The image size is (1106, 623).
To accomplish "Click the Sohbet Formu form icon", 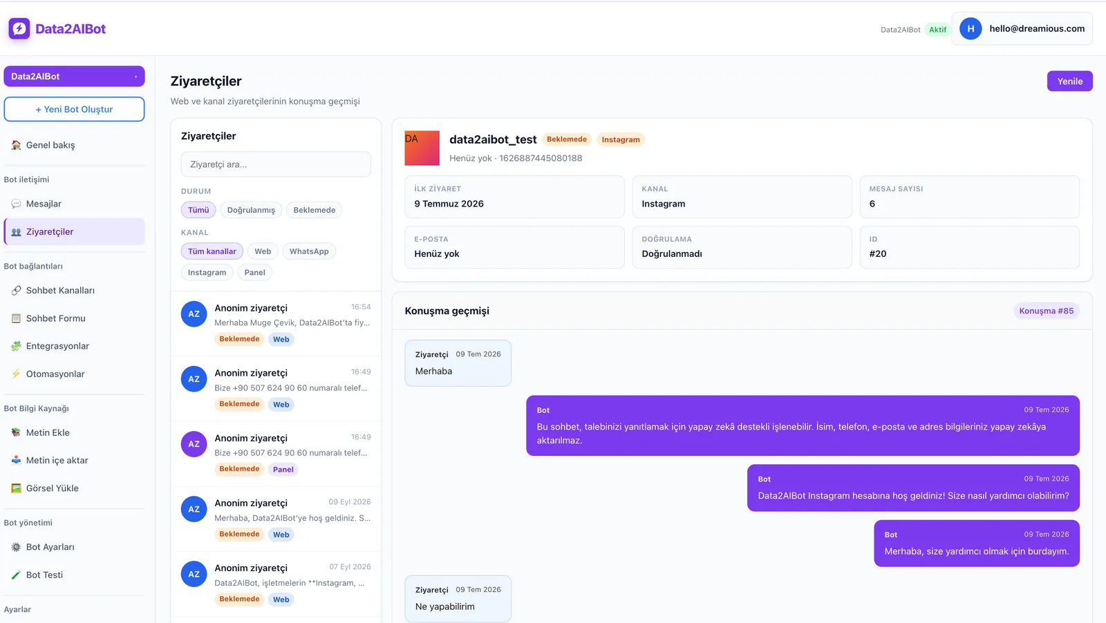I will coord(16,318).
